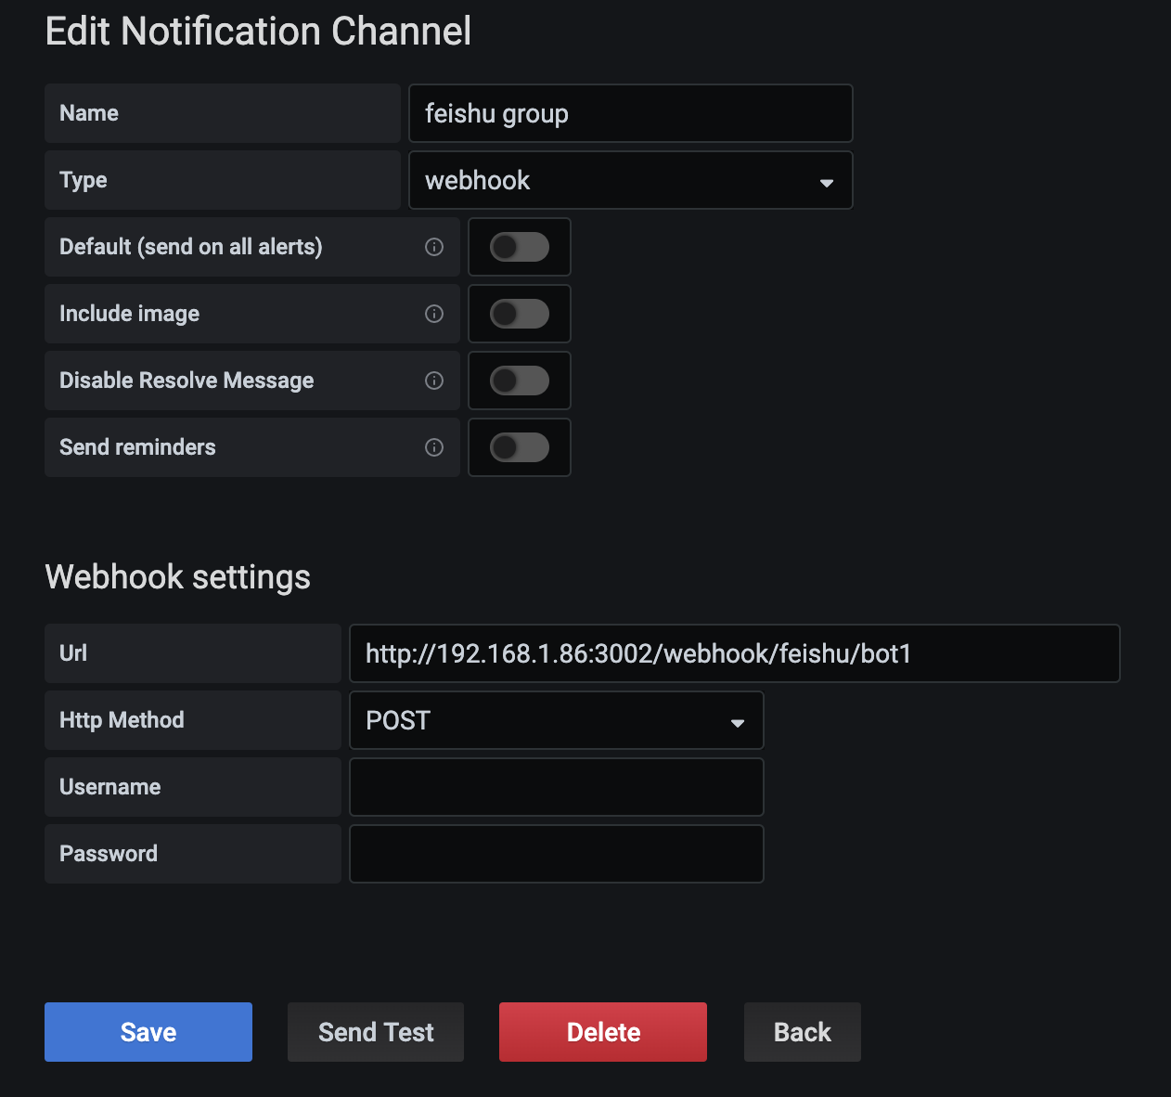Screen dimensions: 1171x1097
Task: Click the webhook Url input field
Action: (734, 653)
